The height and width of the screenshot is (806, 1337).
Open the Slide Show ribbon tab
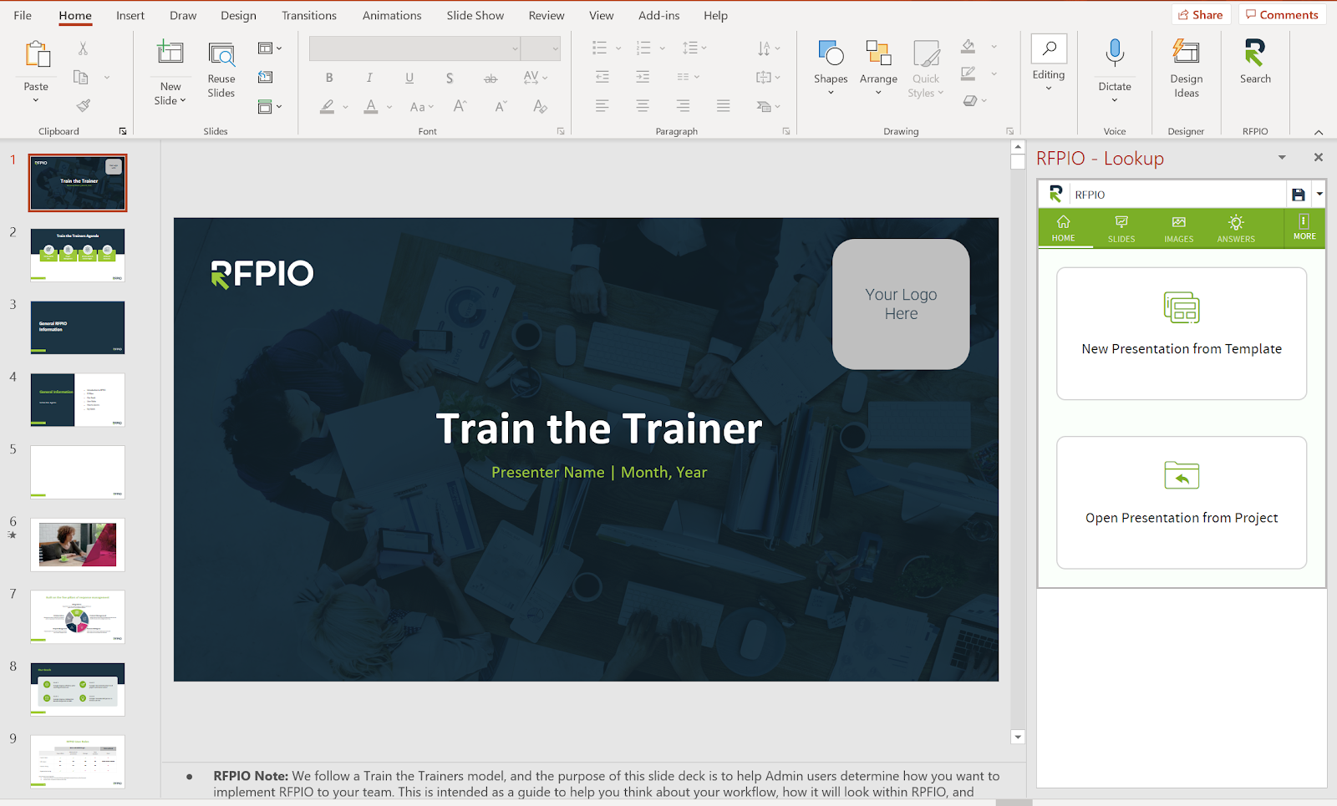point(475,15)
